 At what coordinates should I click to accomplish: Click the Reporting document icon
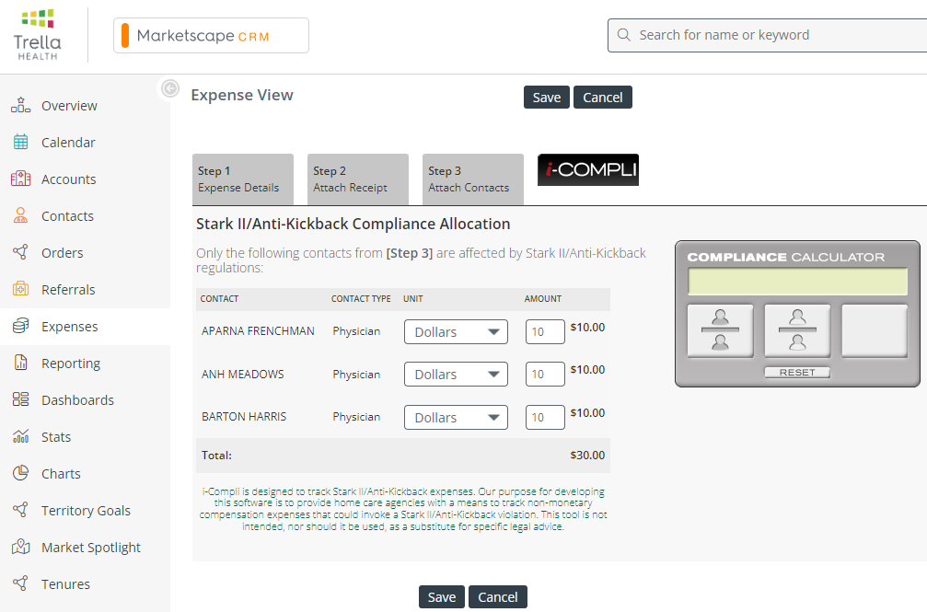pos(20,363)
